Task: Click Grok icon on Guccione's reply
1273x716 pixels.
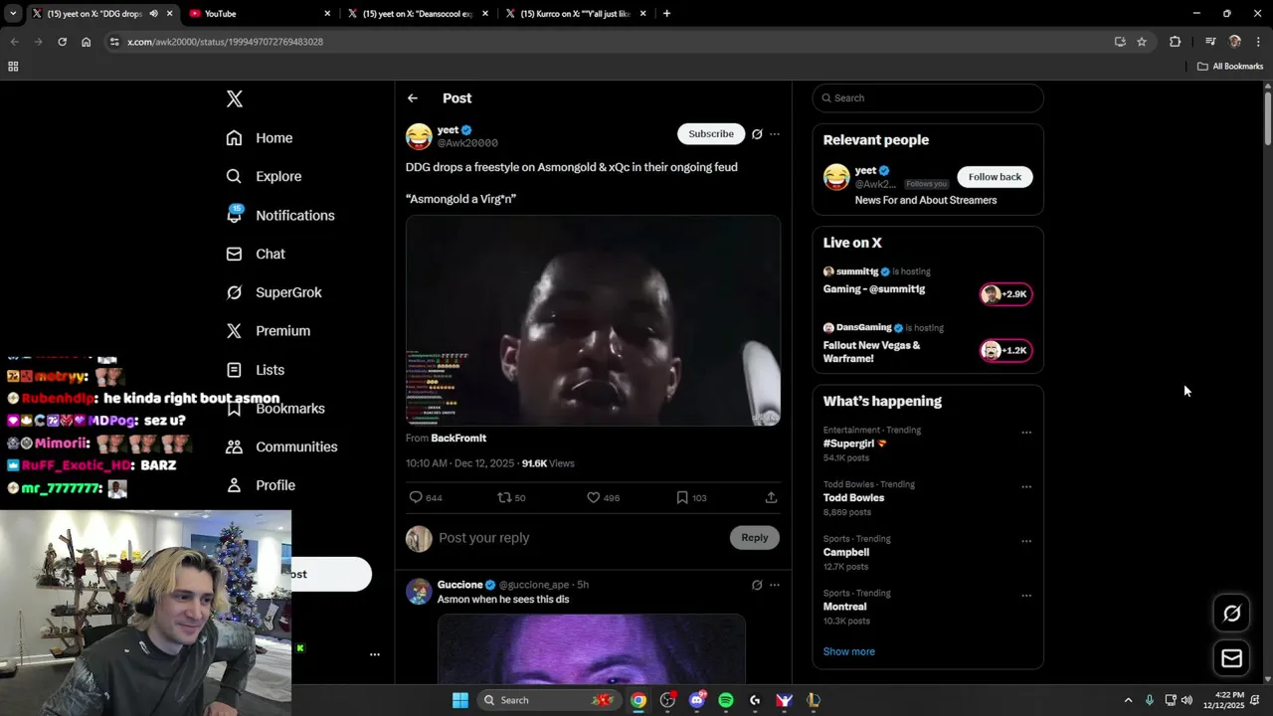Action: pos(757,585)
